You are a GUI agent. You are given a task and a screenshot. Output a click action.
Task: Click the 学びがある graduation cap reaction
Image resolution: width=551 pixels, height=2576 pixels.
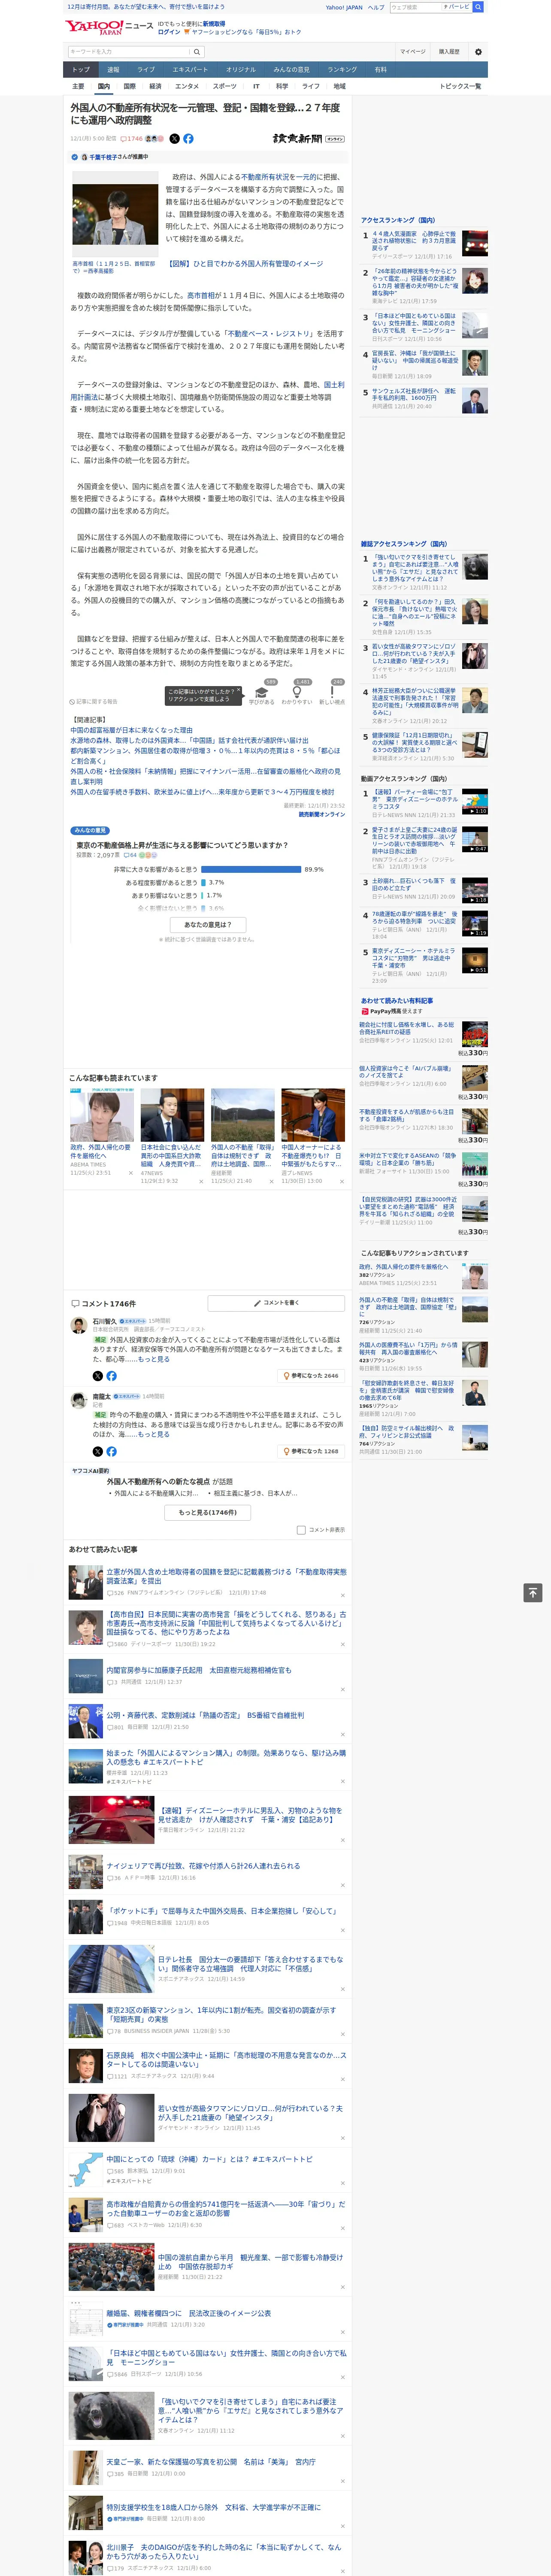point(262,693)
